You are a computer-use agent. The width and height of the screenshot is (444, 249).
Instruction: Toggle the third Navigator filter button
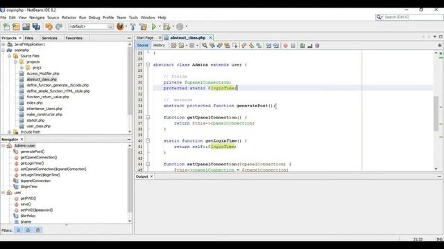(38, 230)
